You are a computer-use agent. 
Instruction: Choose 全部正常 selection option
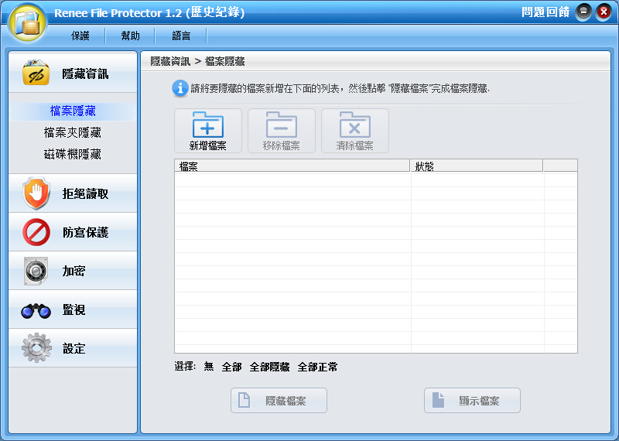[318, 367]
